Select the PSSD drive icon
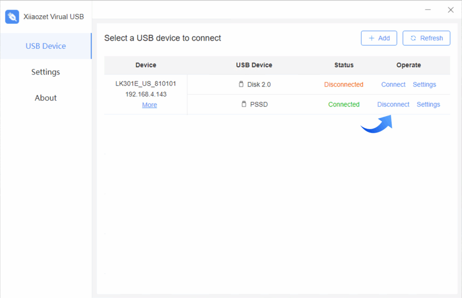The width and height of the screenshot is (462, 298). coord(244,104)
